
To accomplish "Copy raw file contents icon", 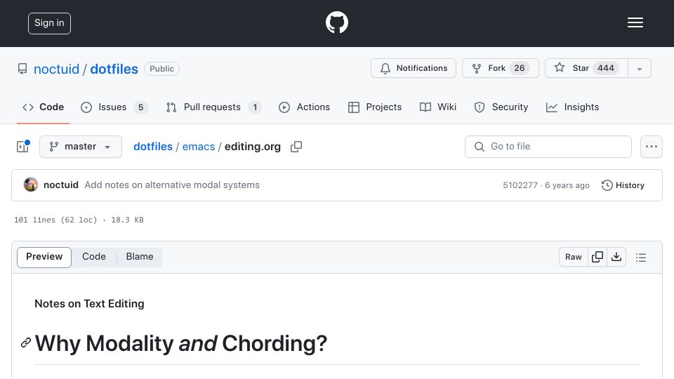I will [597, 257].
